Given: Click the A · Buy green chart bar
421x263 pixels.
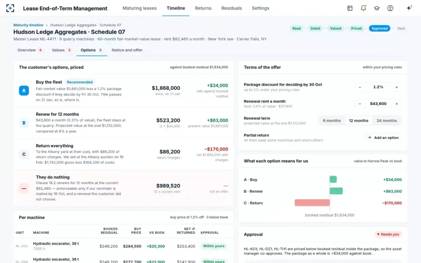Looking at the screenshot, I should 333,180.
